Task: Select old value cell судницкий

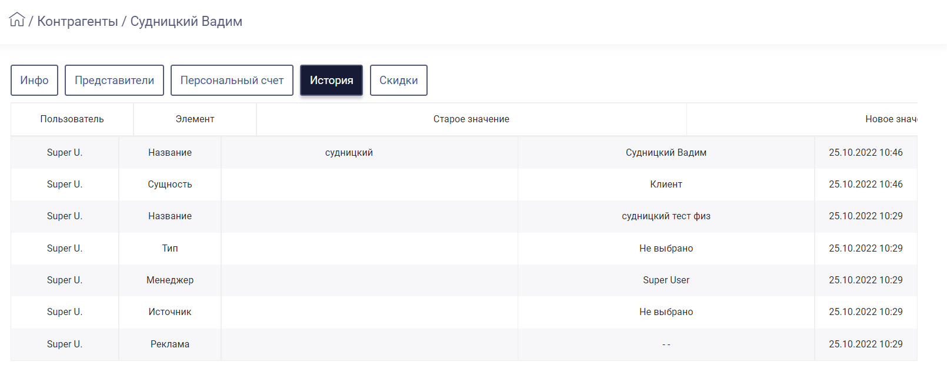Action: [369, 152]
